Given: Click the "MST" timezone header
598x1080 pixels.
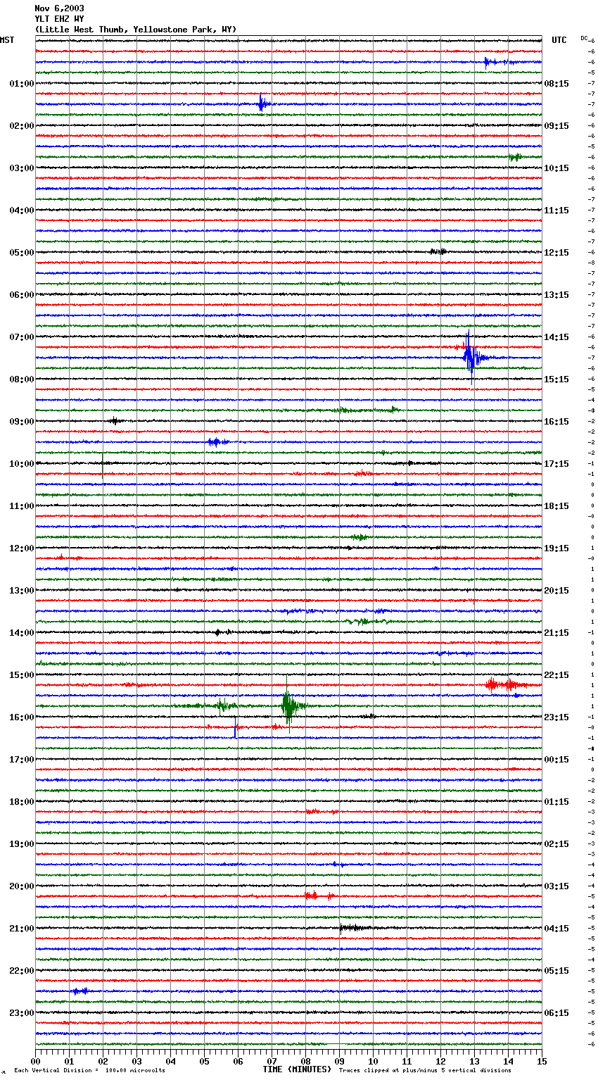Looking at the screenshot, I should (x=7, y=40).
